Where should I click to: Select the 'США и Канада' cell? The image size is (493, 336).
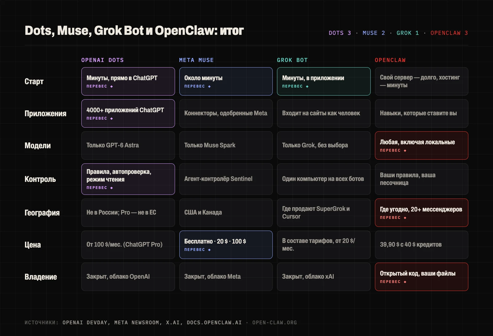(226, 213)
